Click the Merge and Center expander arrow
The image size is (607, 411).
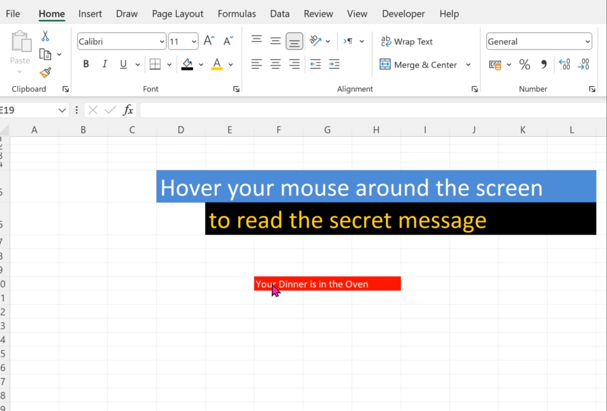468,65
